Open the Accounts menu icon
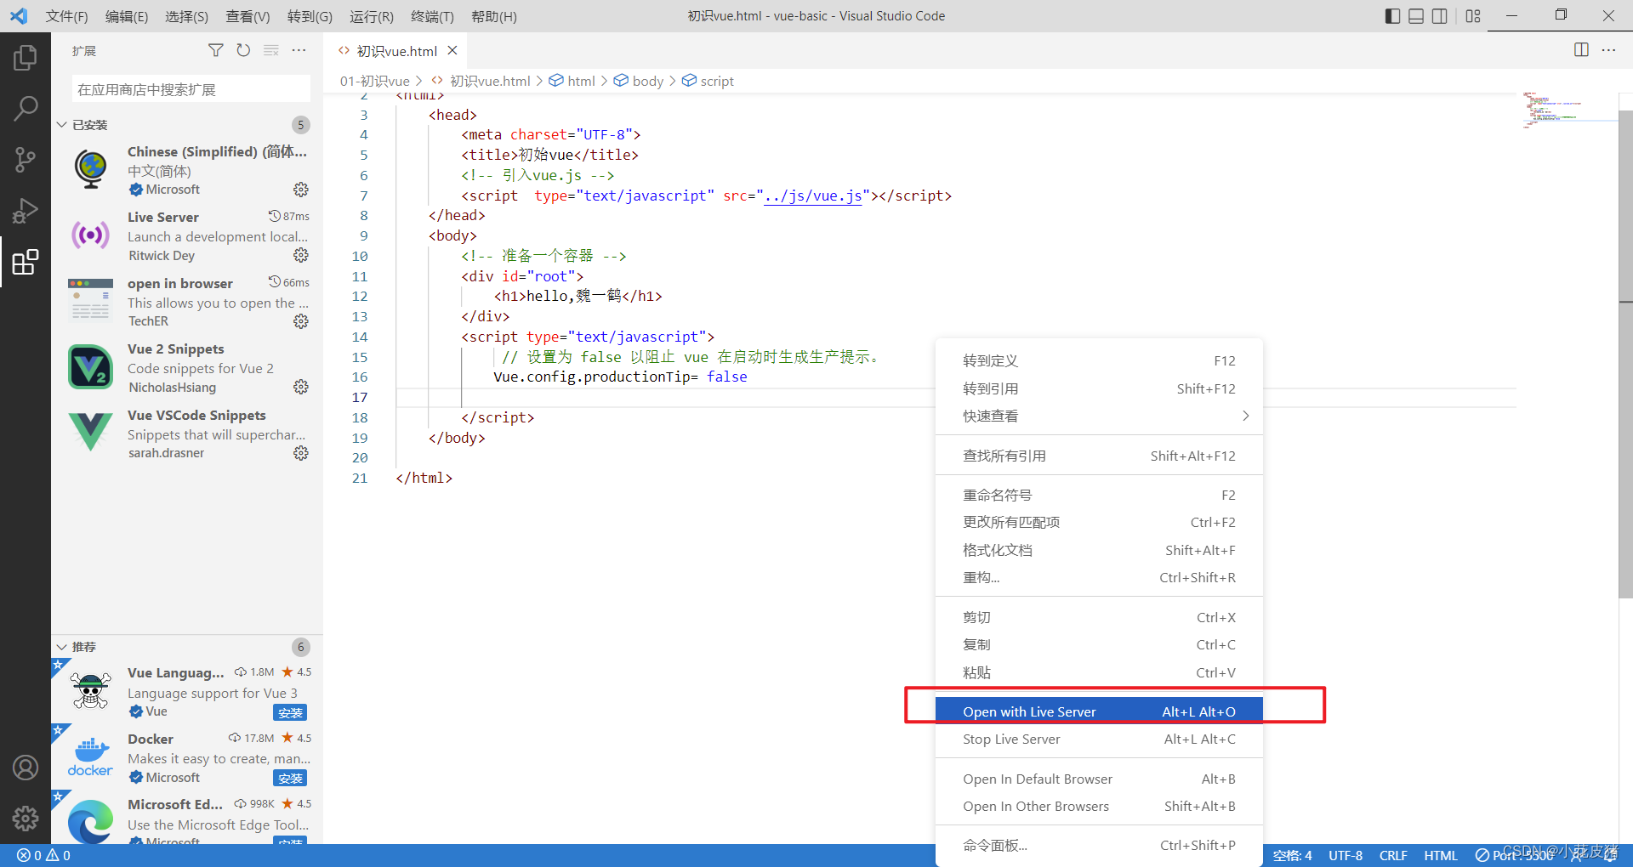 point(26,768)
